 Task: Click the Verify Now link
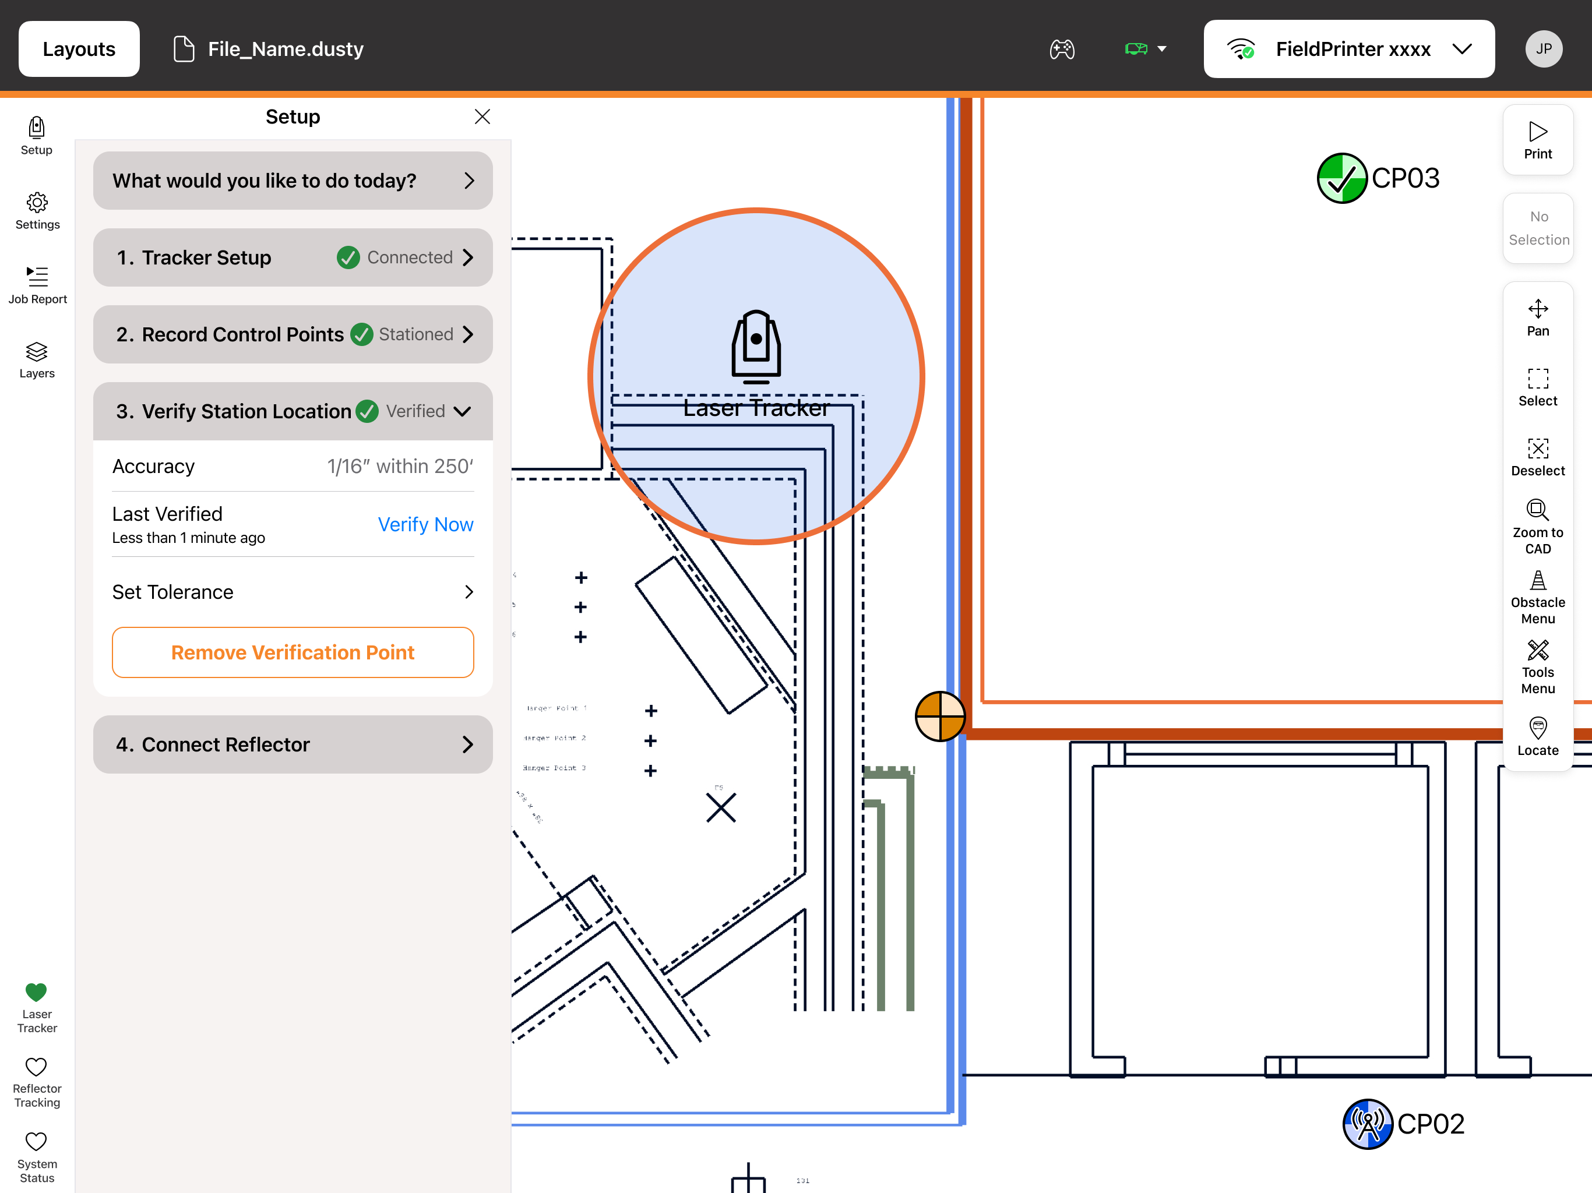click(x=425, y=524)
